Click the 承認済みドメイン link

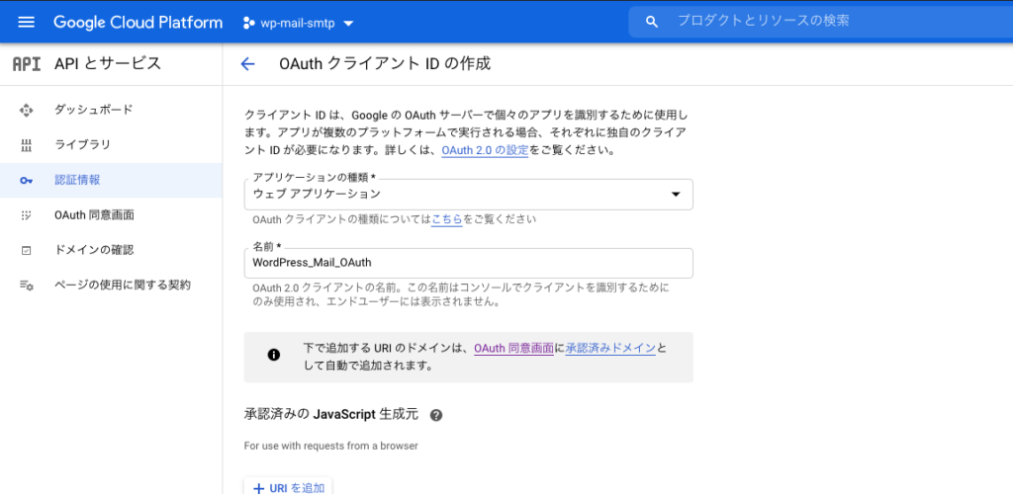pyautogui.click(x=610, y=349)
